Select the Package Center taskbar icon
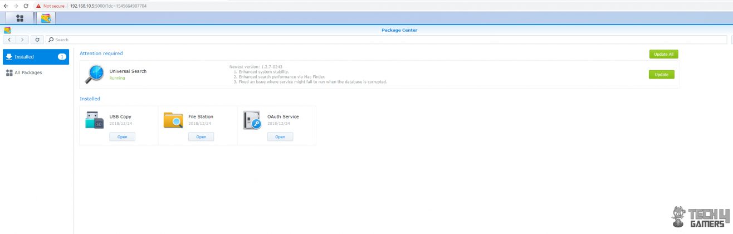 point(46,18)
